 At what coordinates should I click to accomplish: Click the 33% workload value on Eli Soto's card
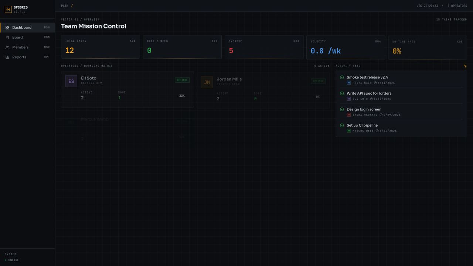click(x=182, y=96)
